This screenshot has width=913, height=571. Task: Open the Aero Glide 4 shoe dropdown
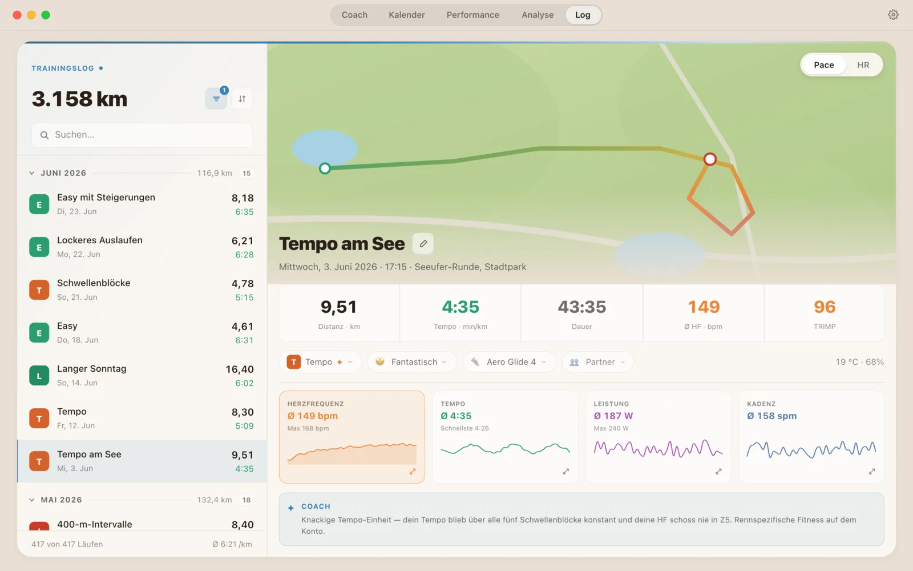509,362
